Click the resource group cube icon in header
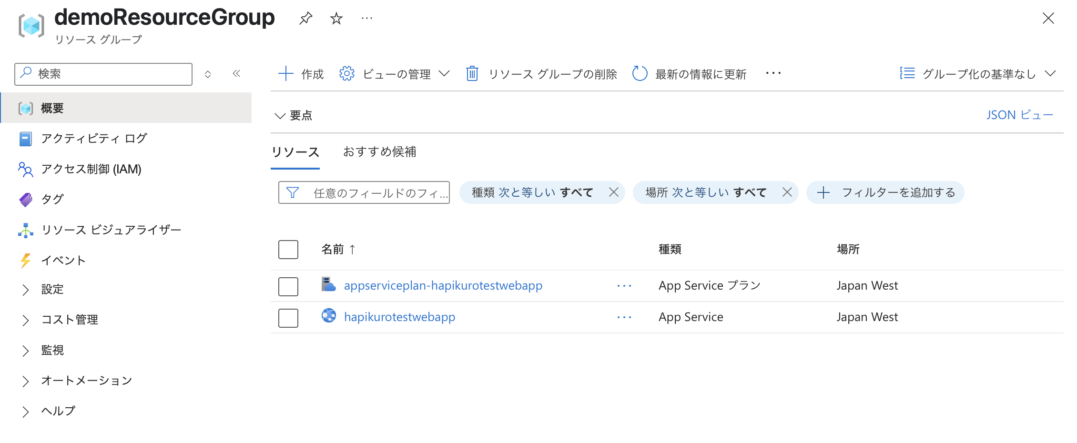 [x=31, y=25]
